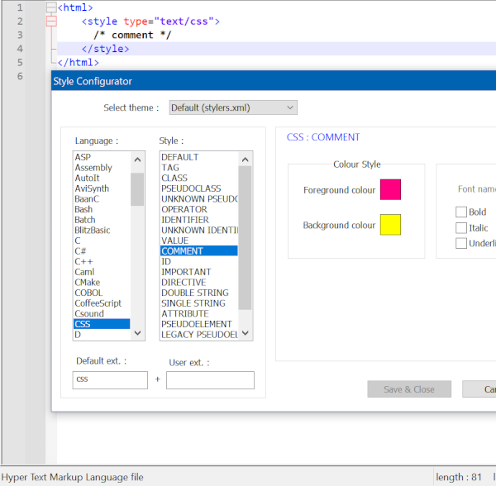This screenshot has height=486, width=496.
Task: Select BaanC in Language list
Action: coord(102,199)
